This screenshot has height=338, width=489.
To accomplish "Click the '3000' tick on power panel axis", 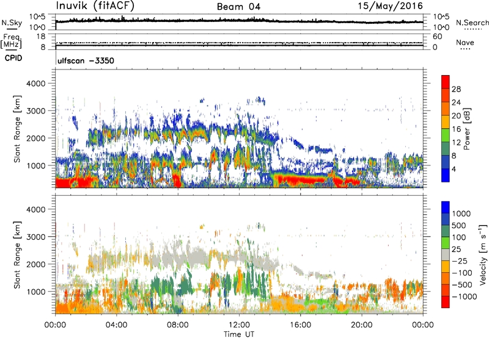I will (35, 111).
